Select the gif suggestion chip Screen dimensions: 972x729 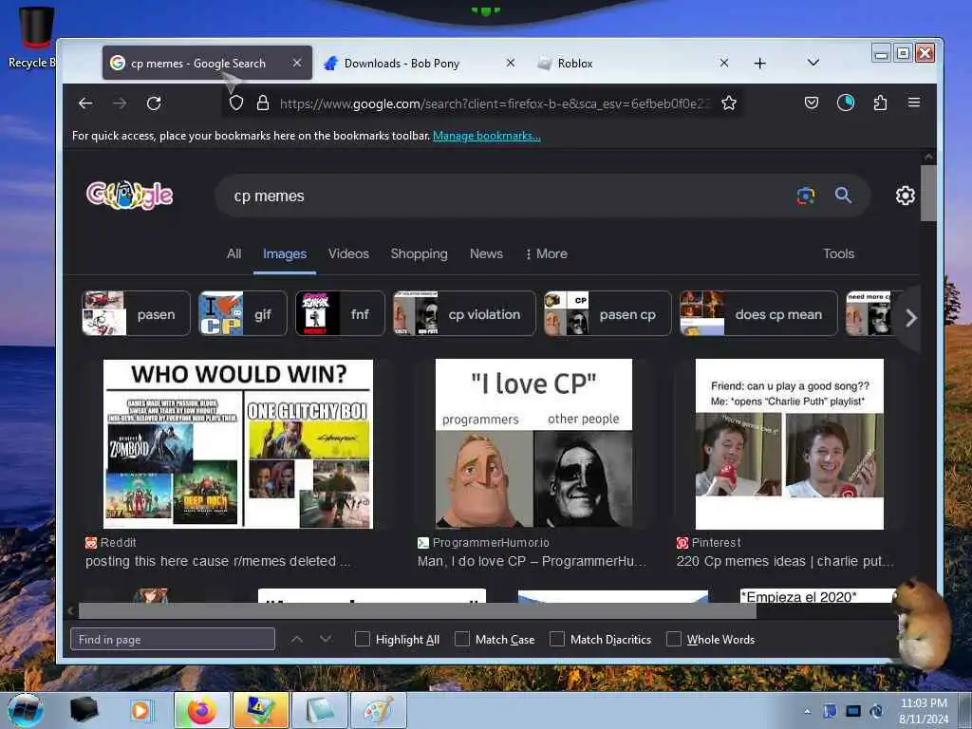(242, 313)
